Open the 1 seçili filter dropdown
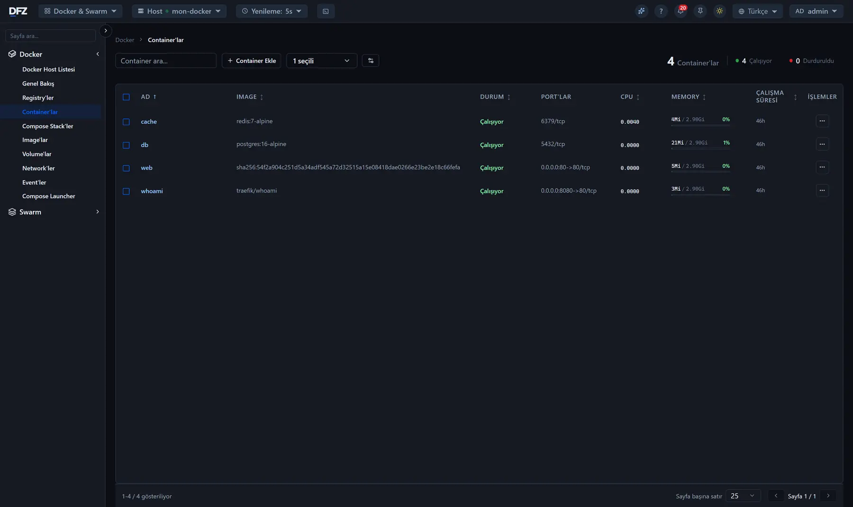The image size is (853, 507). (x=321, y=61)
